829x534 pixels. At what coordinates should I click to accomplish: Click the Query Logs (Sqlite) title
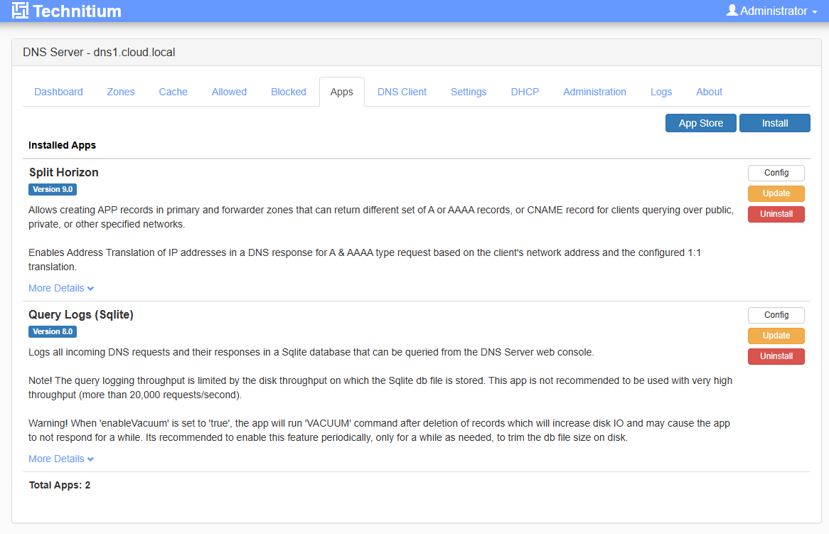coord(81,314)
